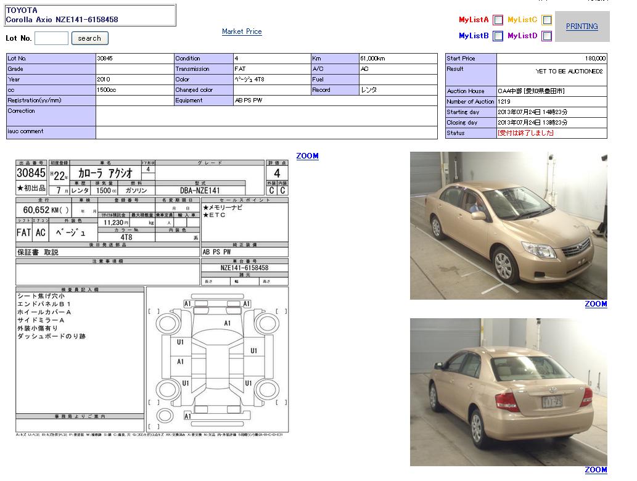Open the rear view car photo

(508, 392)
